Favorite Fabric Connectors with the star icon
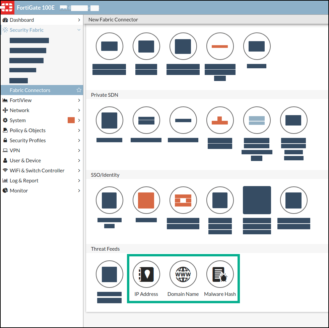The height and width of the screenshot is (328, 329). click(79, 90)
